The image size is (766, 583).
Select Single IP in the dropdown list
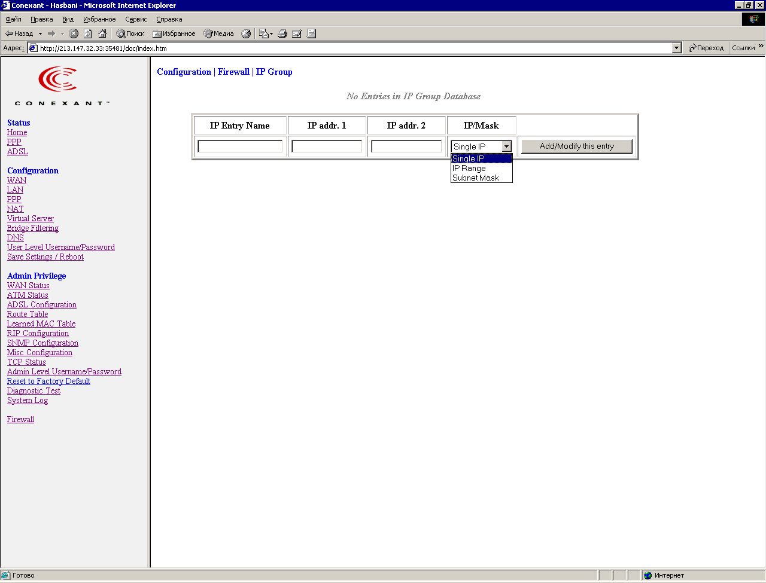click(482, 158)
